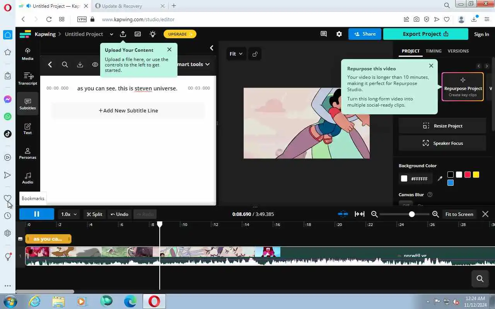495x309 pixels.
Task: Click the Repurpose Project card
Action: 463,87
